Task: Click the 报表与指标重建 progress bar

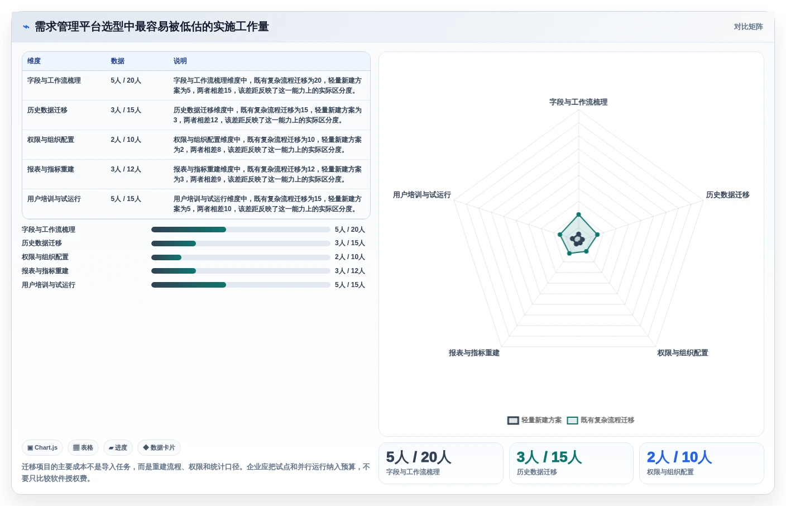Action: pos(241,271)
